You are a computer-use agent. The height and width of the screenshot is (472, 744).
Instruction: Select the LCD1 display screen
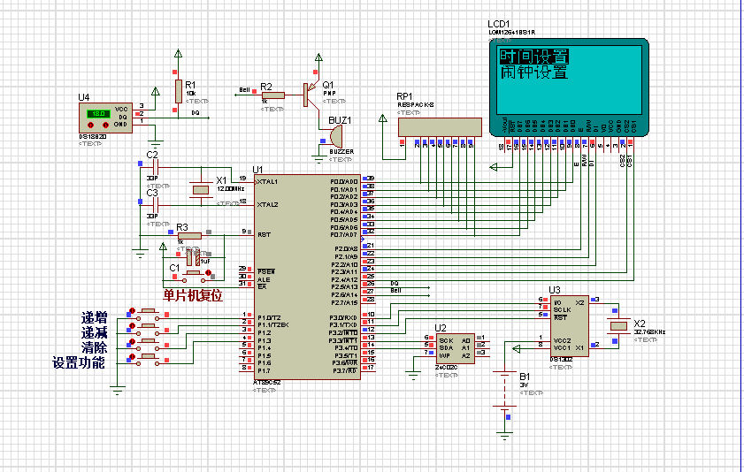569,80
